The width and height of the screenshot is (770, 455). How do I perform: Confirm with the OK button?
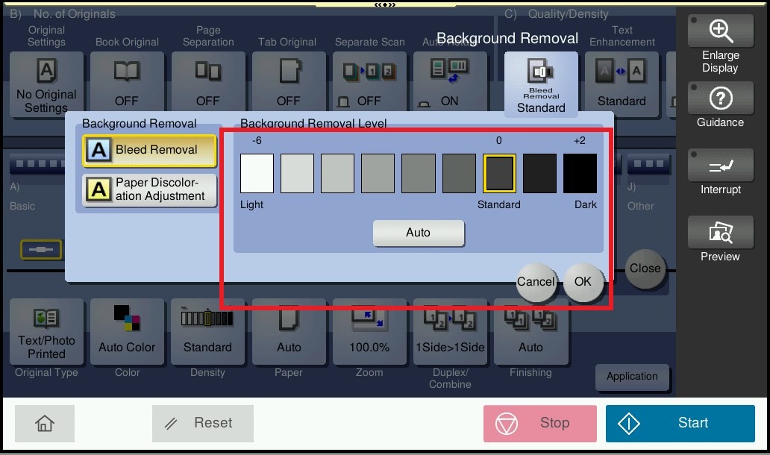583,281
